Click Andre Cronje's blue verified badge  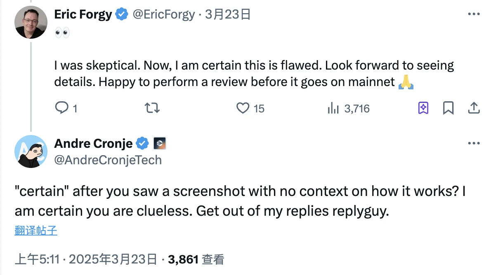point(142,143)
